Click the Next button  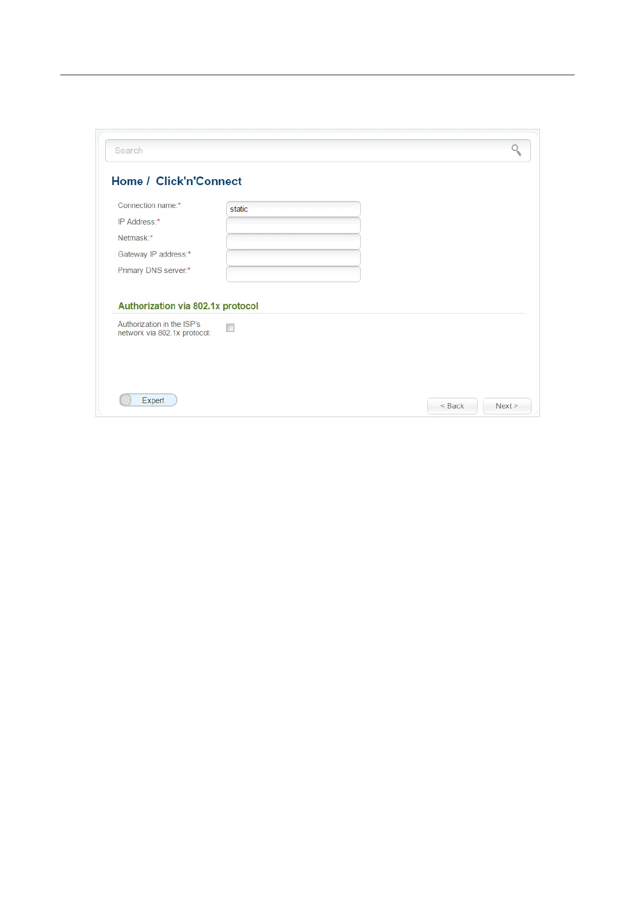(x=507, y=406)
